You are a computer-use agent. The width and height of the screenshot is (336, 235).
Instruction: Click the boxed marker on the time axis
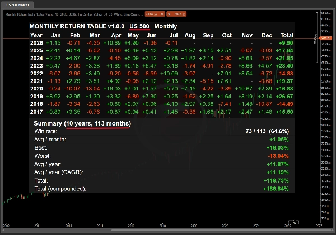point(293,223)
